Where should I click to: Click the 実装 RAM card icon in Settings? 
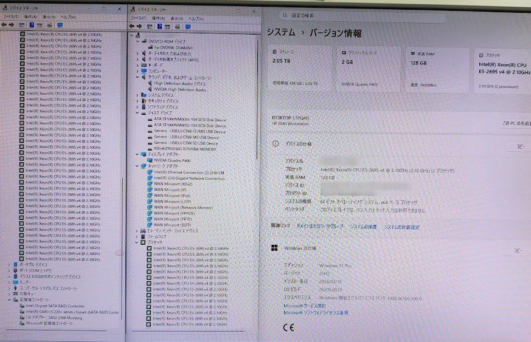coord(413,53)
